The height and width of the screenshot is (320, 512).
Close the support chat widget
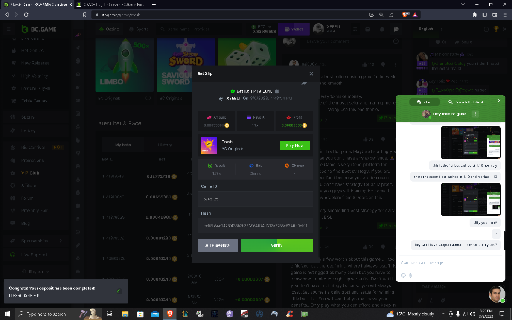click(499, 101)
